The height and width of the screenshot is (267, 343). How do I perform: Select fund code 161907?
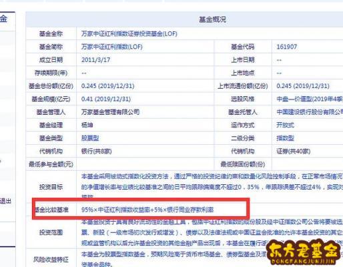point(287,47)
